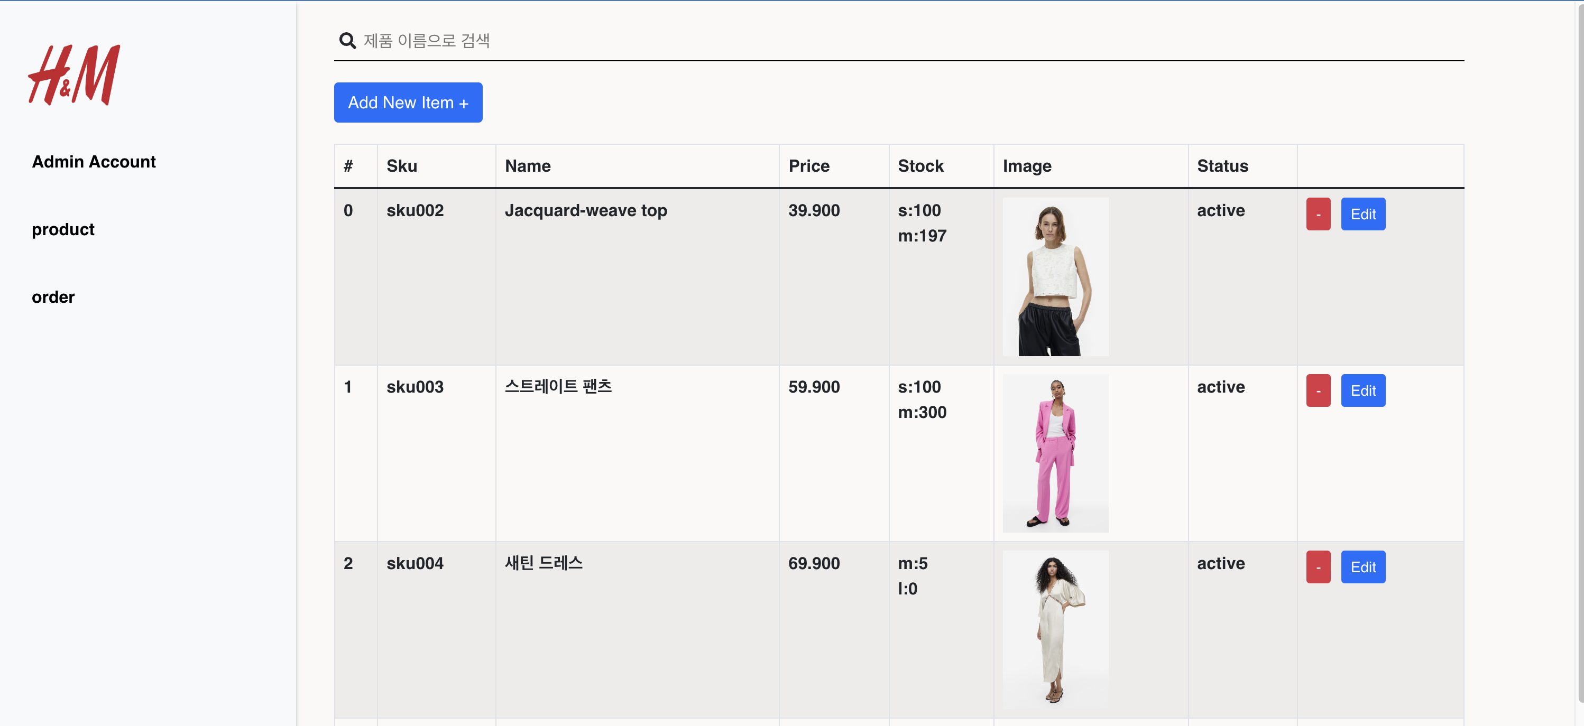The width and height of the screenshot is (1584, 726).
Task: Click the delete button for sku003
Action: coord(1318,390)
